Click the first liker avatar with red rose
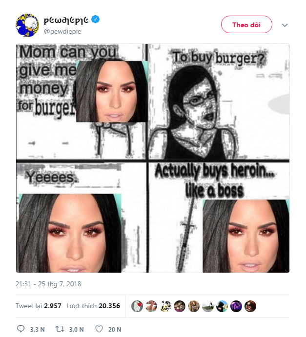This screenshot has width=306, height=337. pos(137,306)
